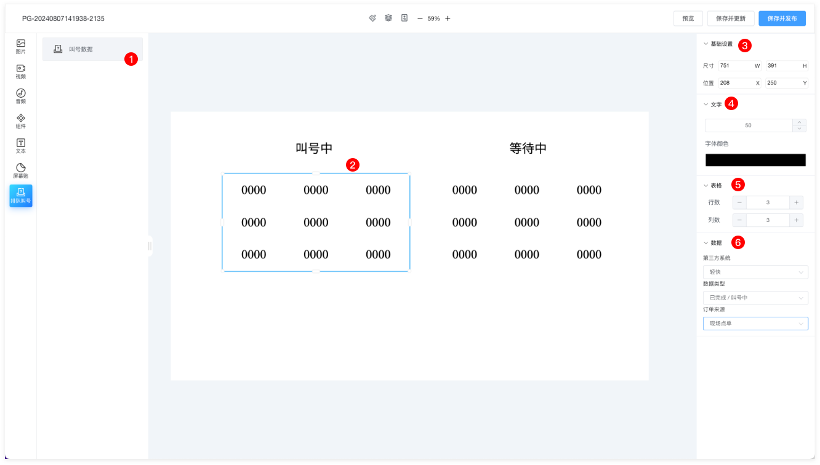The height and width of the screenshot is (465, 820).
Task: Click the height field showing 391
Action: click(787, 66)
